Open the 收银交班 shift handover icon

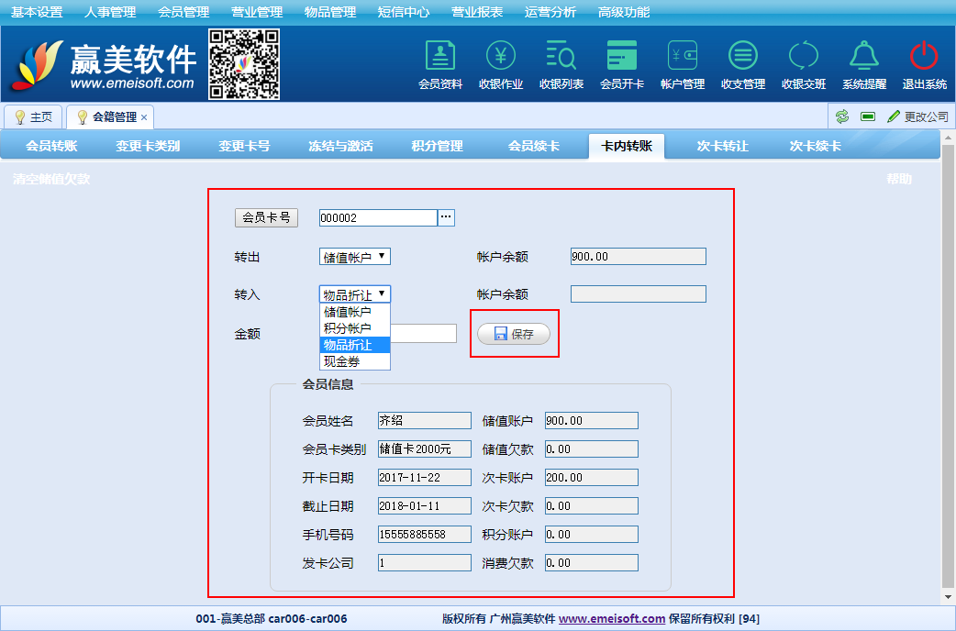pos(804,57)
